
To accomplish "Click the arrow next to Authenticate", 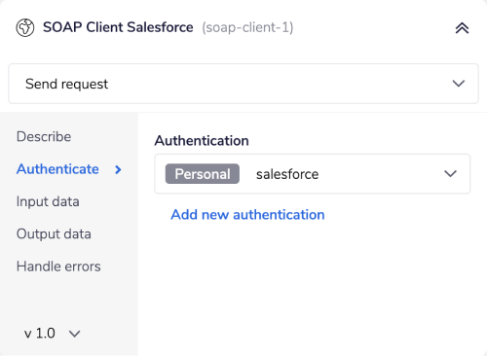I will [118, 169].
